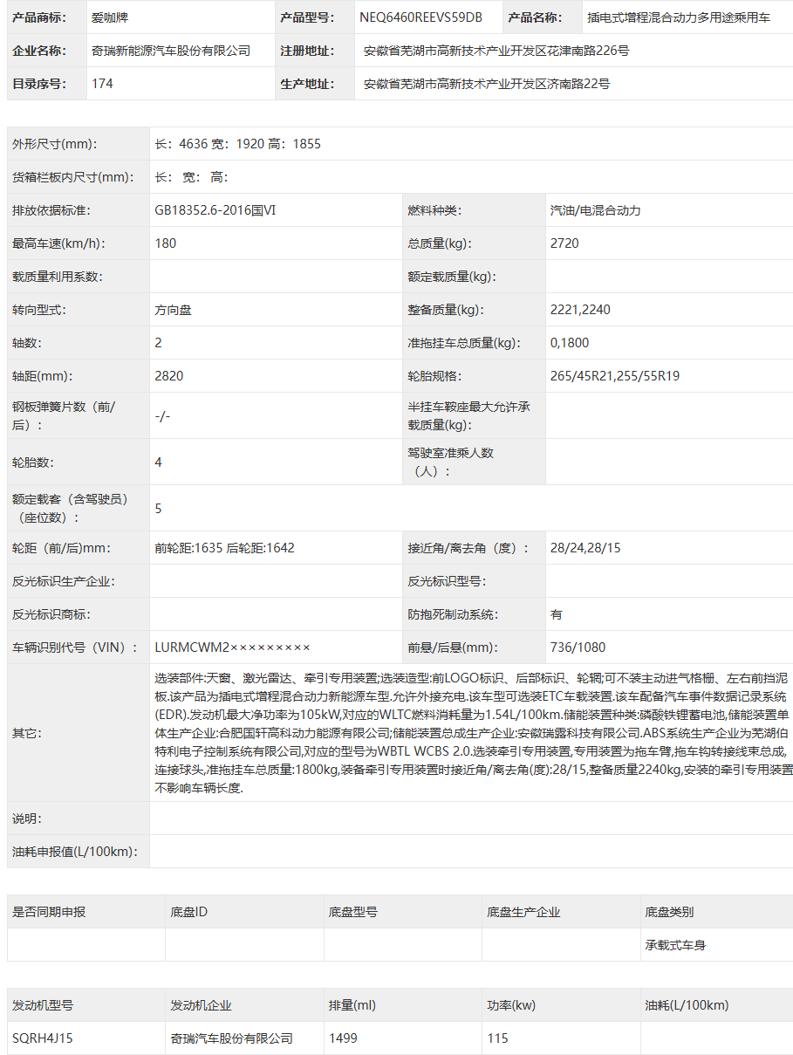Click the brand value 爱咖牌
The image size is (793, 1055).
[x=109, y=17]
